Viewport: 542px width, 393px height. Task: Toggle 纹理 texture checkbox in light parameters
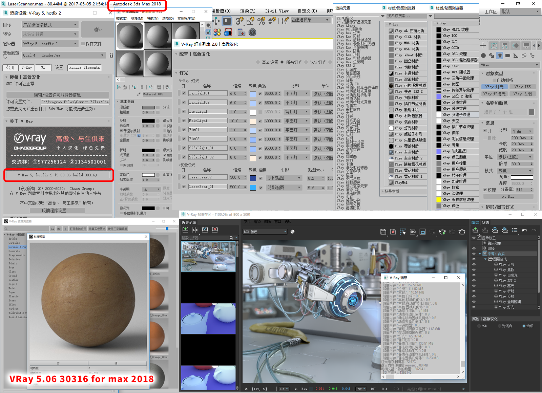(x=485, y=190)
